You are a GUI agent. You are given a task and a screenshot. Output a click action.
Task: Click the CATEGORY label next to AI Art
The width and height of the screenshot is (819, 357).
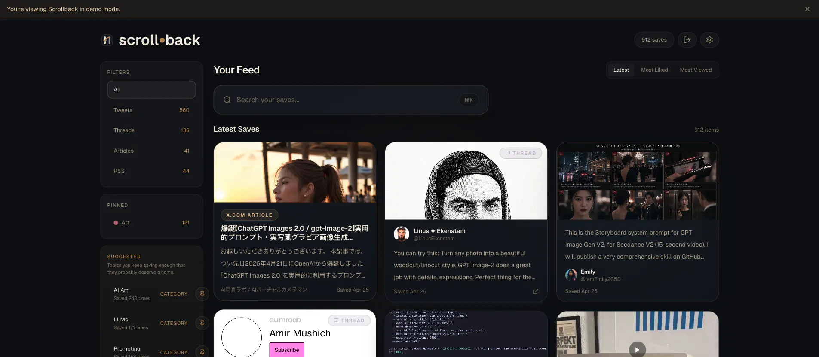[x=174, y=294]
